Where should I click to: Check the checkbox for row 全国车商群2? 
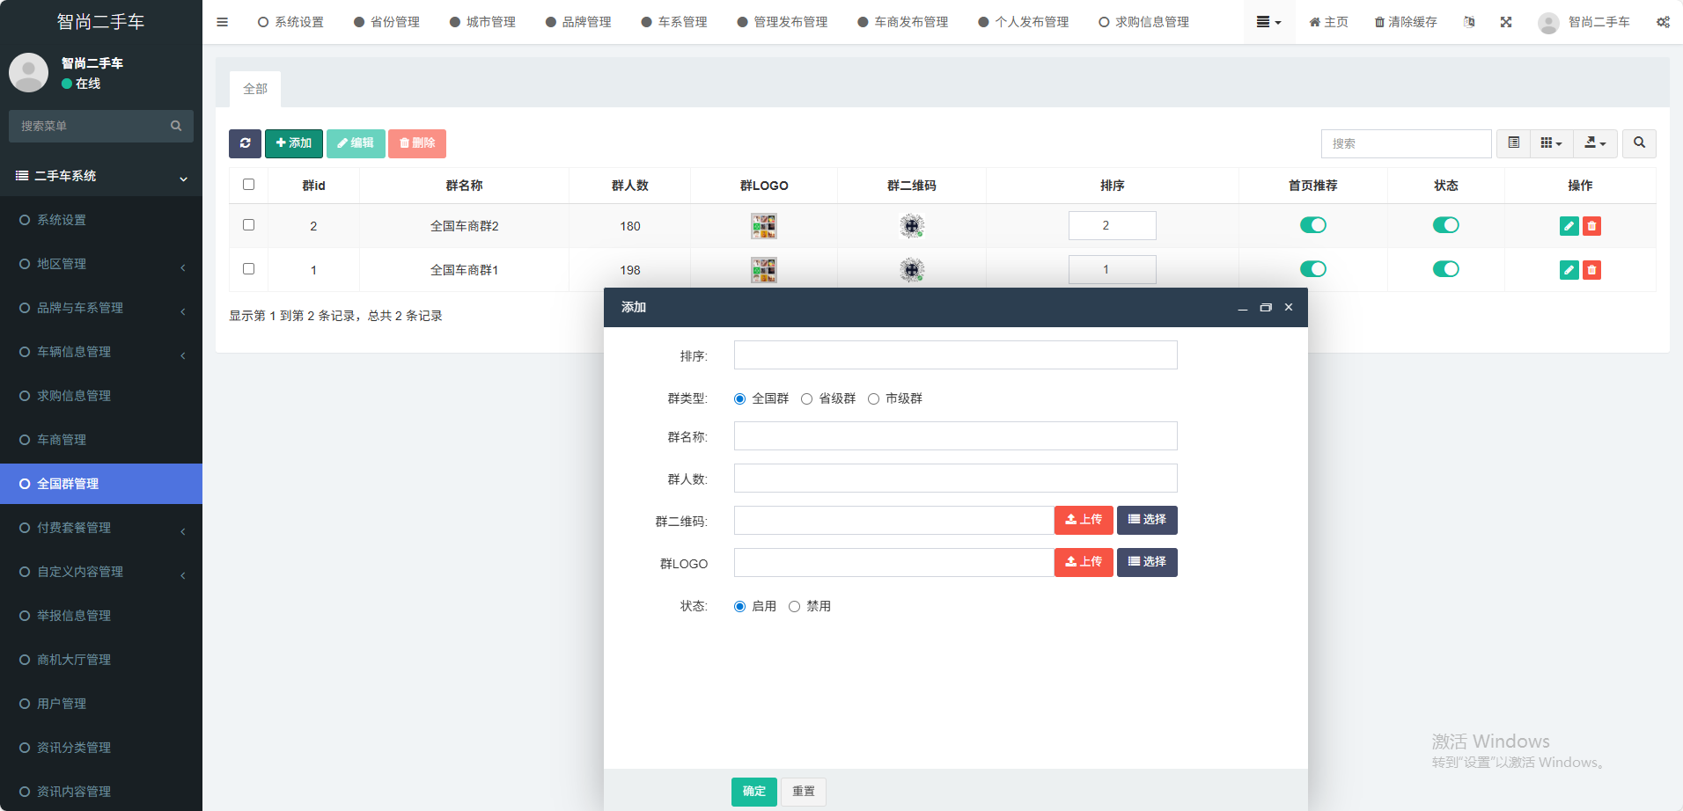pyautogui.click(x=248, y=225)
